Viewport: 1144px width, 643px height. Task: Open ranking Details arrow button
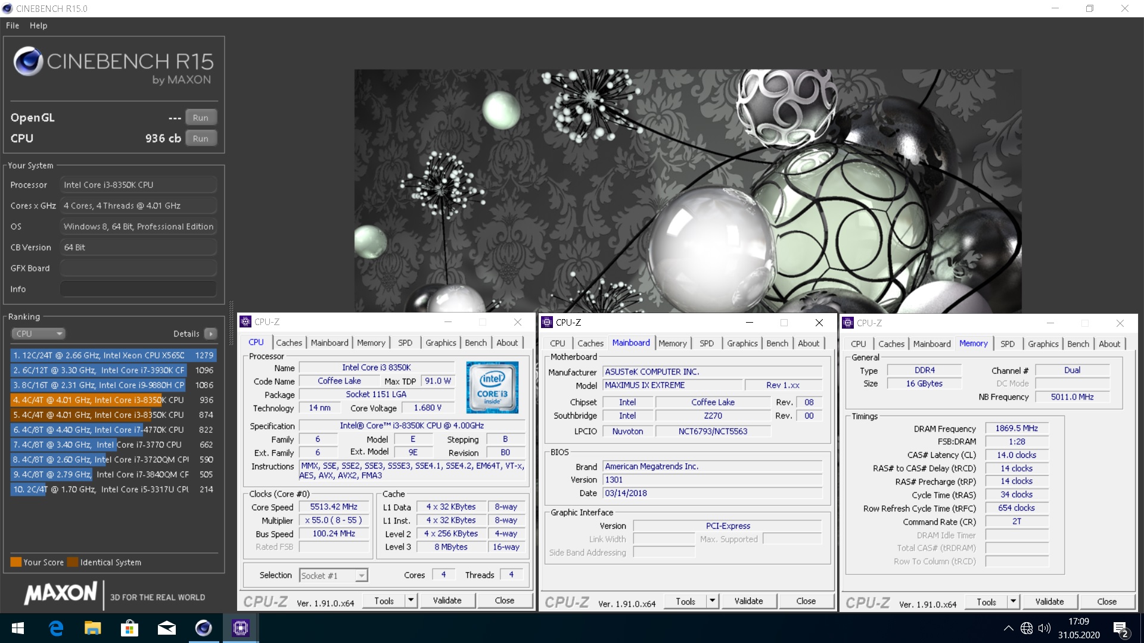(x=210, y=333)
